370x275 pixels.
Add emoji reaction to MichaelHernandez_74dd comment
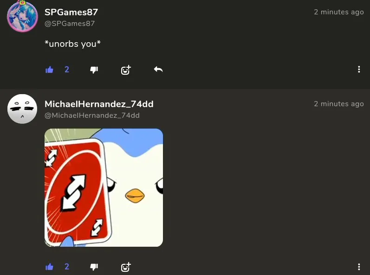[126, 267]
